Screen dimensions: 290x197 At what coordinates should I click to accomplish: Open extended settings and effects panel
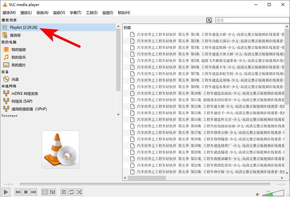coord(53,192)
